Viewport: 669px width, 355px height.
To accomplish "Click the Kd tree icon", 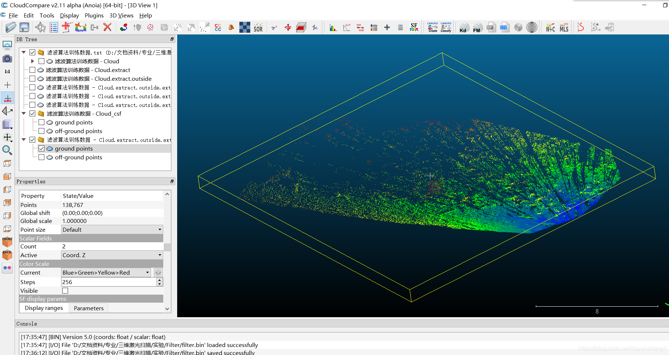I will point(463,27).
